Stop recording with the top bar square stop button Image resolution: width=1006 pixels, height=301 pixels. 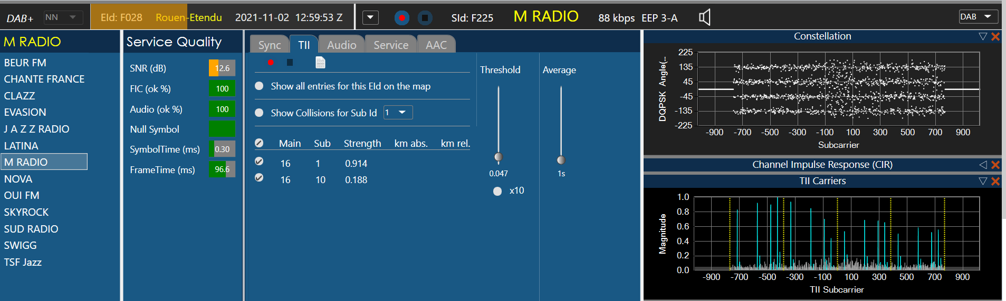click(x=425, y=18)
